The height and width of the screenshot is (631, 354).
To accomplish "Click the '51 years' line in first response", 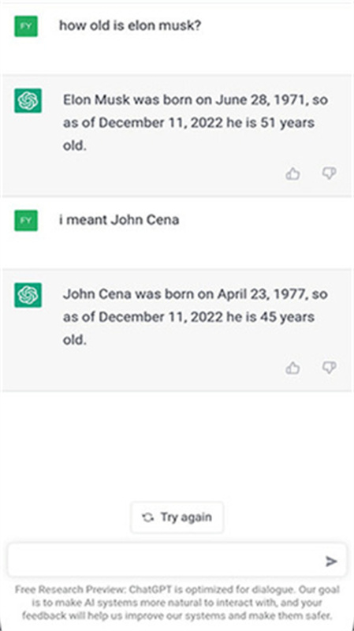I will coord(188,123).
